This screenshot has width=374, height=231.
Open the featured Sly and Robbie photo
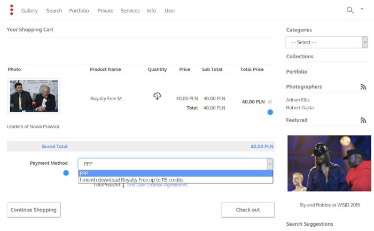[x=329, y=163]
